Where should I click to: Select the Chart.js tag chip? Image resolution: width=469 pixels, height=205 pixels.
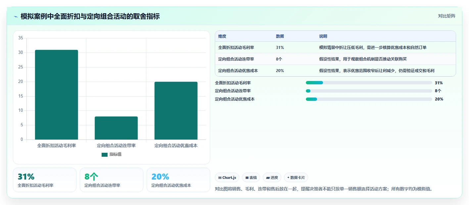(227, 178)
